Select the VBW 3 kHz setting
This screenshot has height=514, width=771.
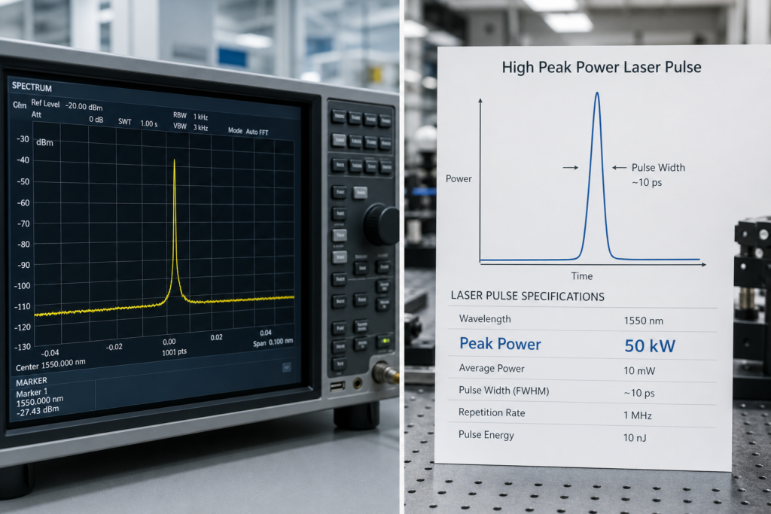pos(190,126)
